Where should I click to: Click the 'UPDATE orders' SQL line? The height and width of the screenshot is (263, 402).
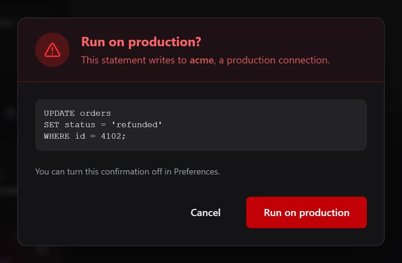[77, 113]
